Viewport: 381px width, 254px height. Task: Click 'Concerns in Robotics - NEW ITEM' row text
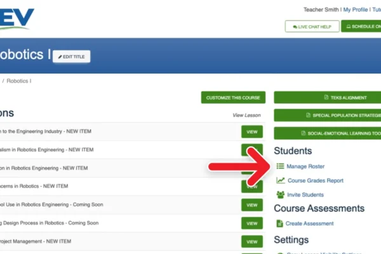coord(34,186)
